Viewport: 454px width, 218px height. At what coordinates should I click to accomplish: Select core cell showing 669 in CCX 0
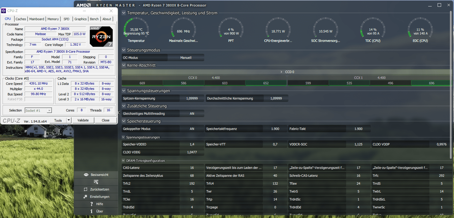[142, 83]
